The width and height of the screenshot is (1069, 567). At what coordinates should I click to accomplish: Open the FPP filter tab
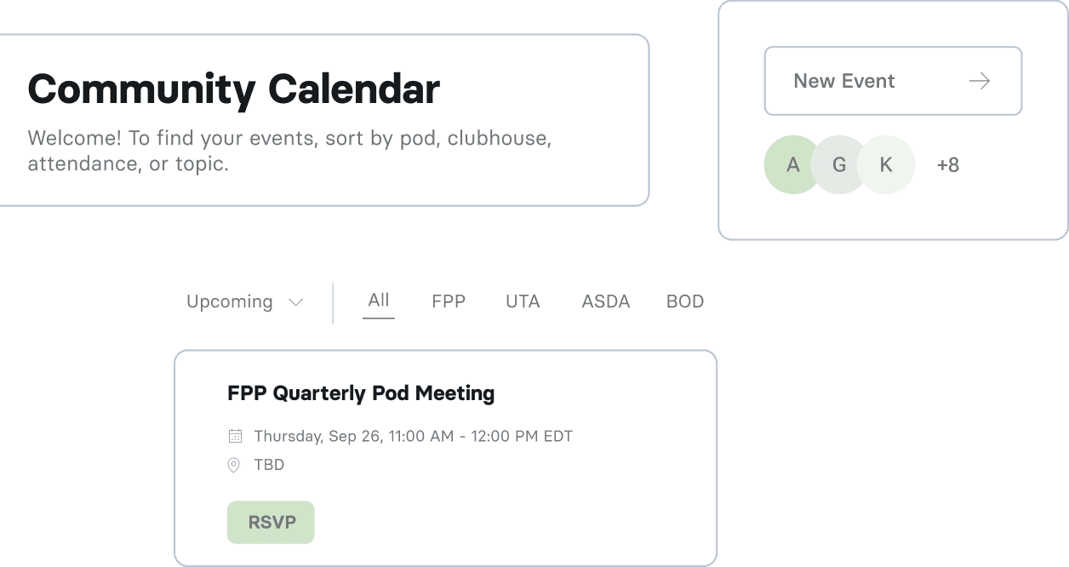pos(449,301)
